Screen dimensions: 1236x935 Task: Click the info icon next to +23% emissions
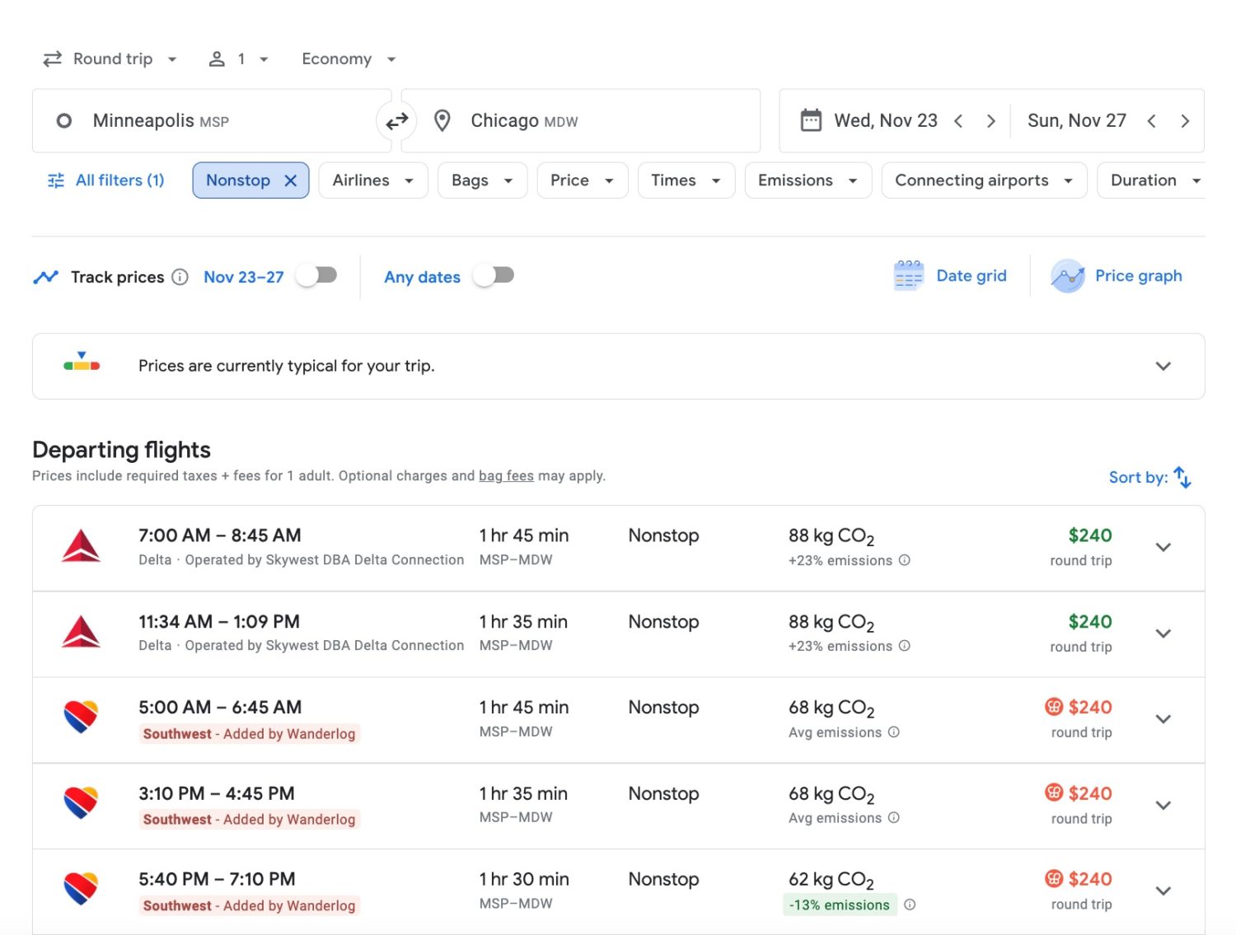click(905, 560)
